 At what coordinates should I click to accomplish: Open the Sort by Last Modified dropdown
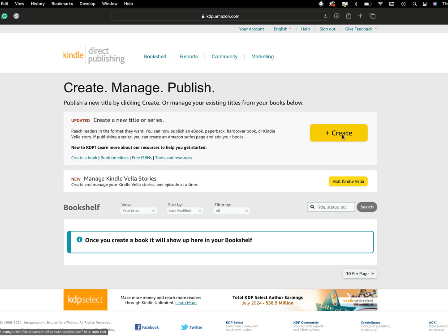coord(185,211)
